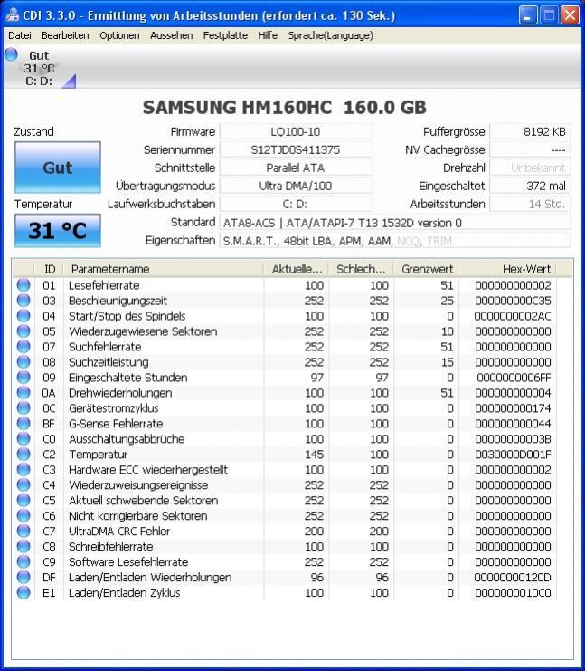The image size is (585, 671).
Task: Click the Unbekannt rotation rate field
Action: tap(530, 168)
